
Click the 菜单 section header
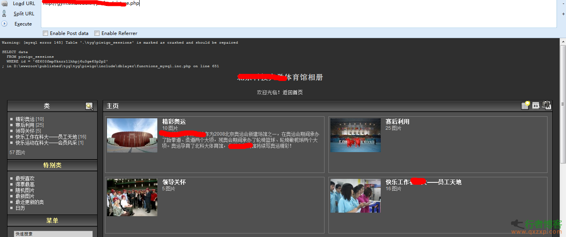click(x=52, y=221)
